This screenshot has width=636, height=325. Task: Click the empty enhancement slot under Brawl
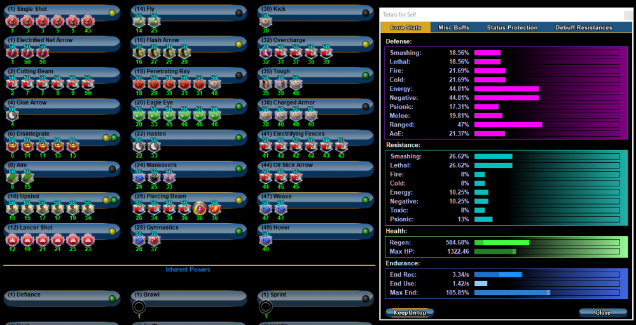[139, 307]
